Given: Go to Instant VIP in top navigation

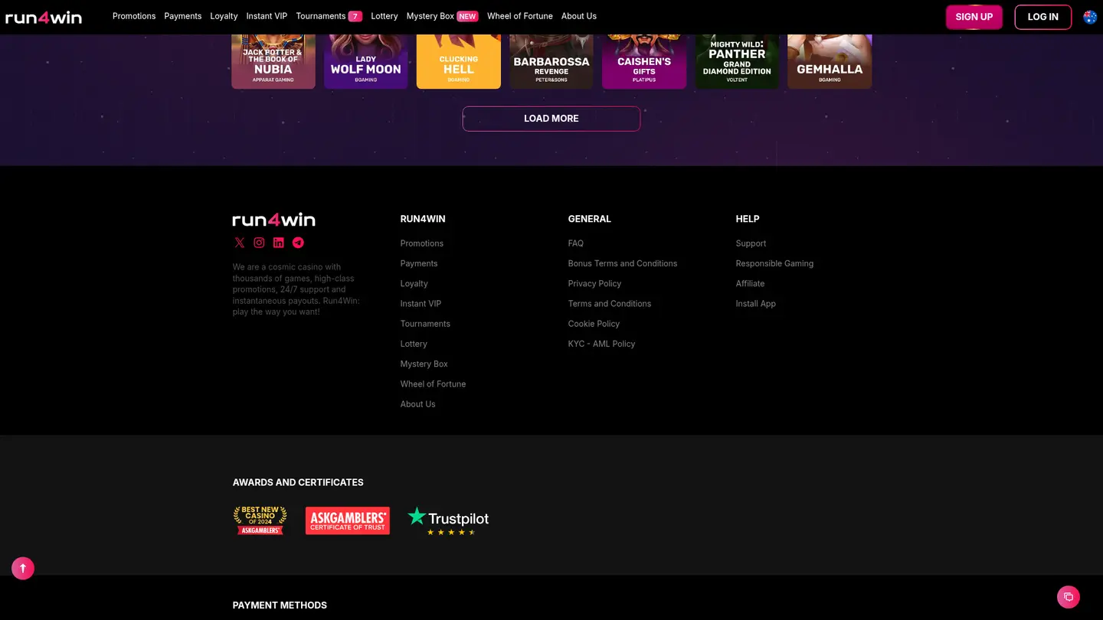Looking at the screenshot, I should pos(267,16).
